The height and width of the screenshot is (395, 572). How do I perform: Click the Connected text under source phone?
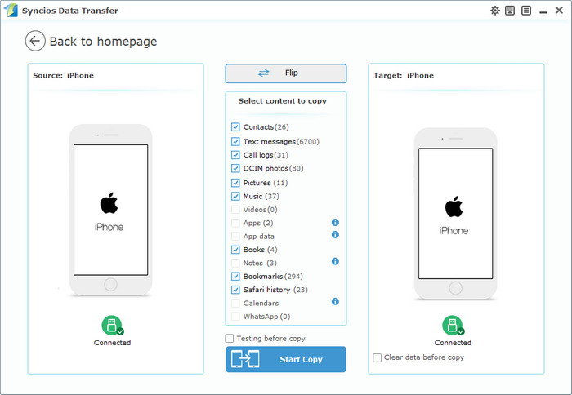click(x=113, y=343)
